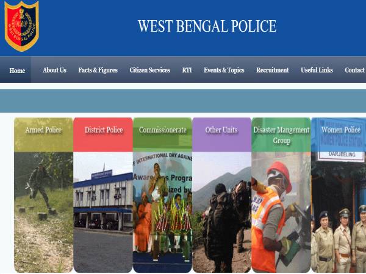Open the Women Police heading link
The width and height of the screenshot is (366, 274).
coord(341,130)
